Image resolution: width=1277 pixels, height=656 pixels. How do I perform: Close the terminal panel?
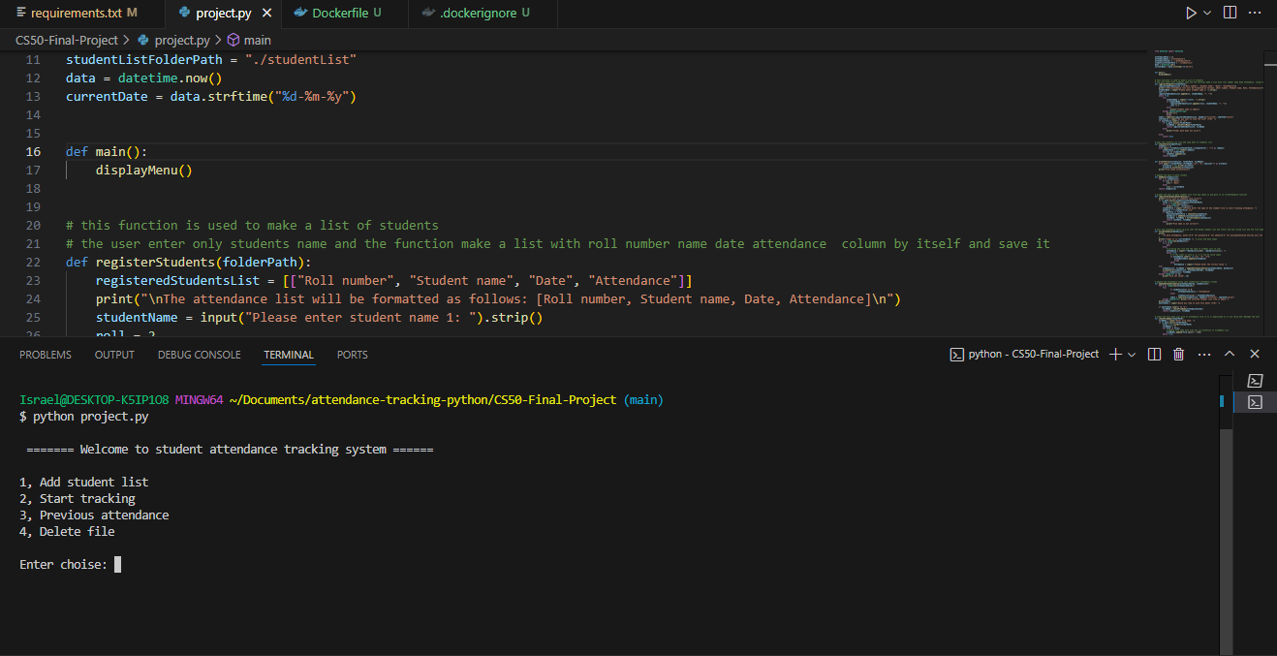[1255, 355]
